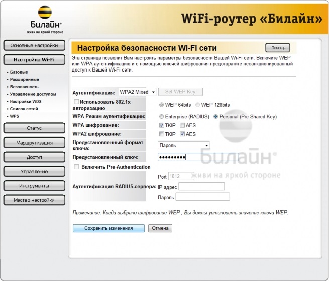This screenshot has width=329, height=281.
Task: Click the Отмена button
Action: 160,228
